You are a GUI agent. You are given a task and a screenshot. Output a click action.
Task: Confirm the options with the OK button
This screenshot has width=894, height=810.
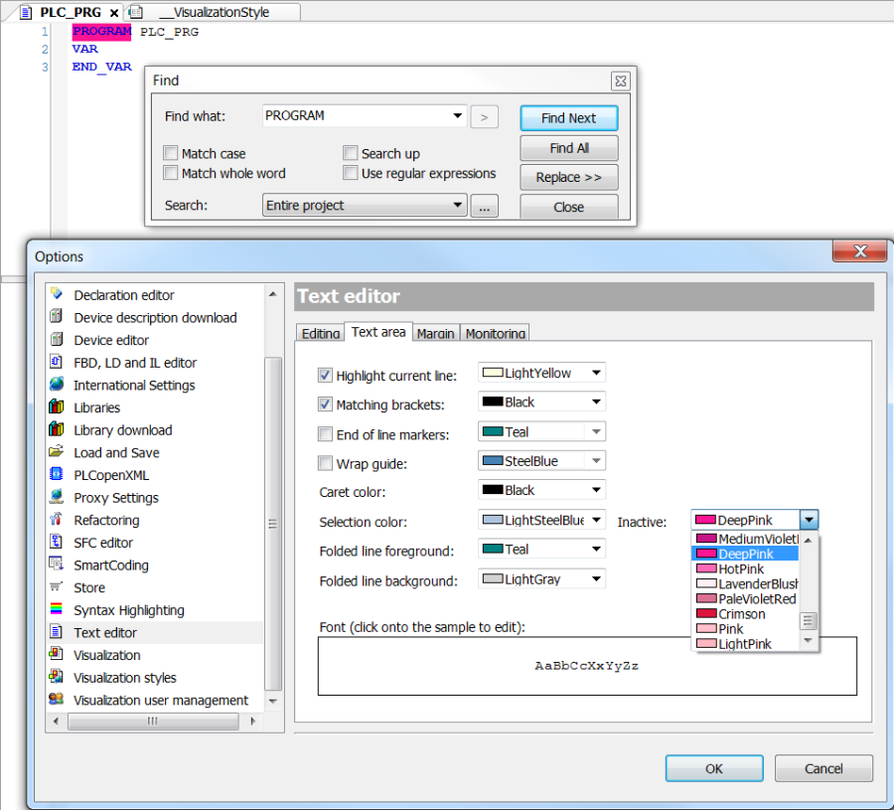tap(713, 768)
